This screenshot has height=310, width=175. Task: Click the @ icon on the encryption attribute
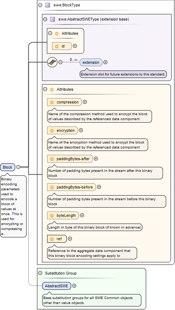point(52,130)
